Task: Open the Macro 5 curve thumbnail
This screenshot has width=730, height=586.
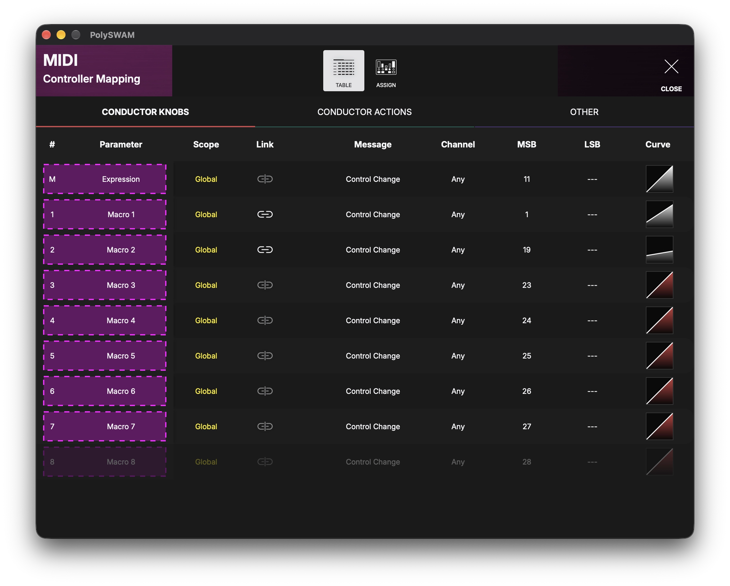Action: click(659, 355)
